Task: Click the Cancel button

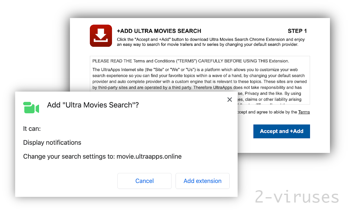Action: point(144,181)
